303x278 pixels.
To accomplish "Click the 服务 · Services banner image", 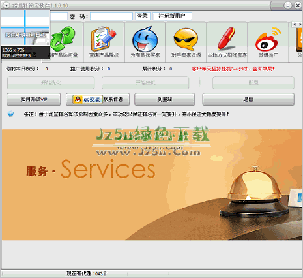I will 152,185.
